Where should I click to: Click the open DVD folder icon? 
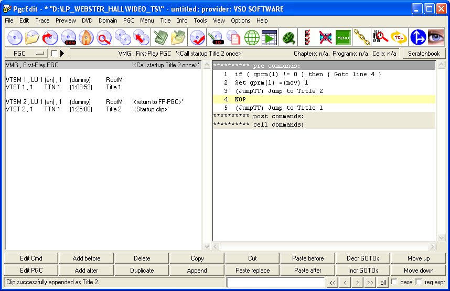click(x=33, y=38)
